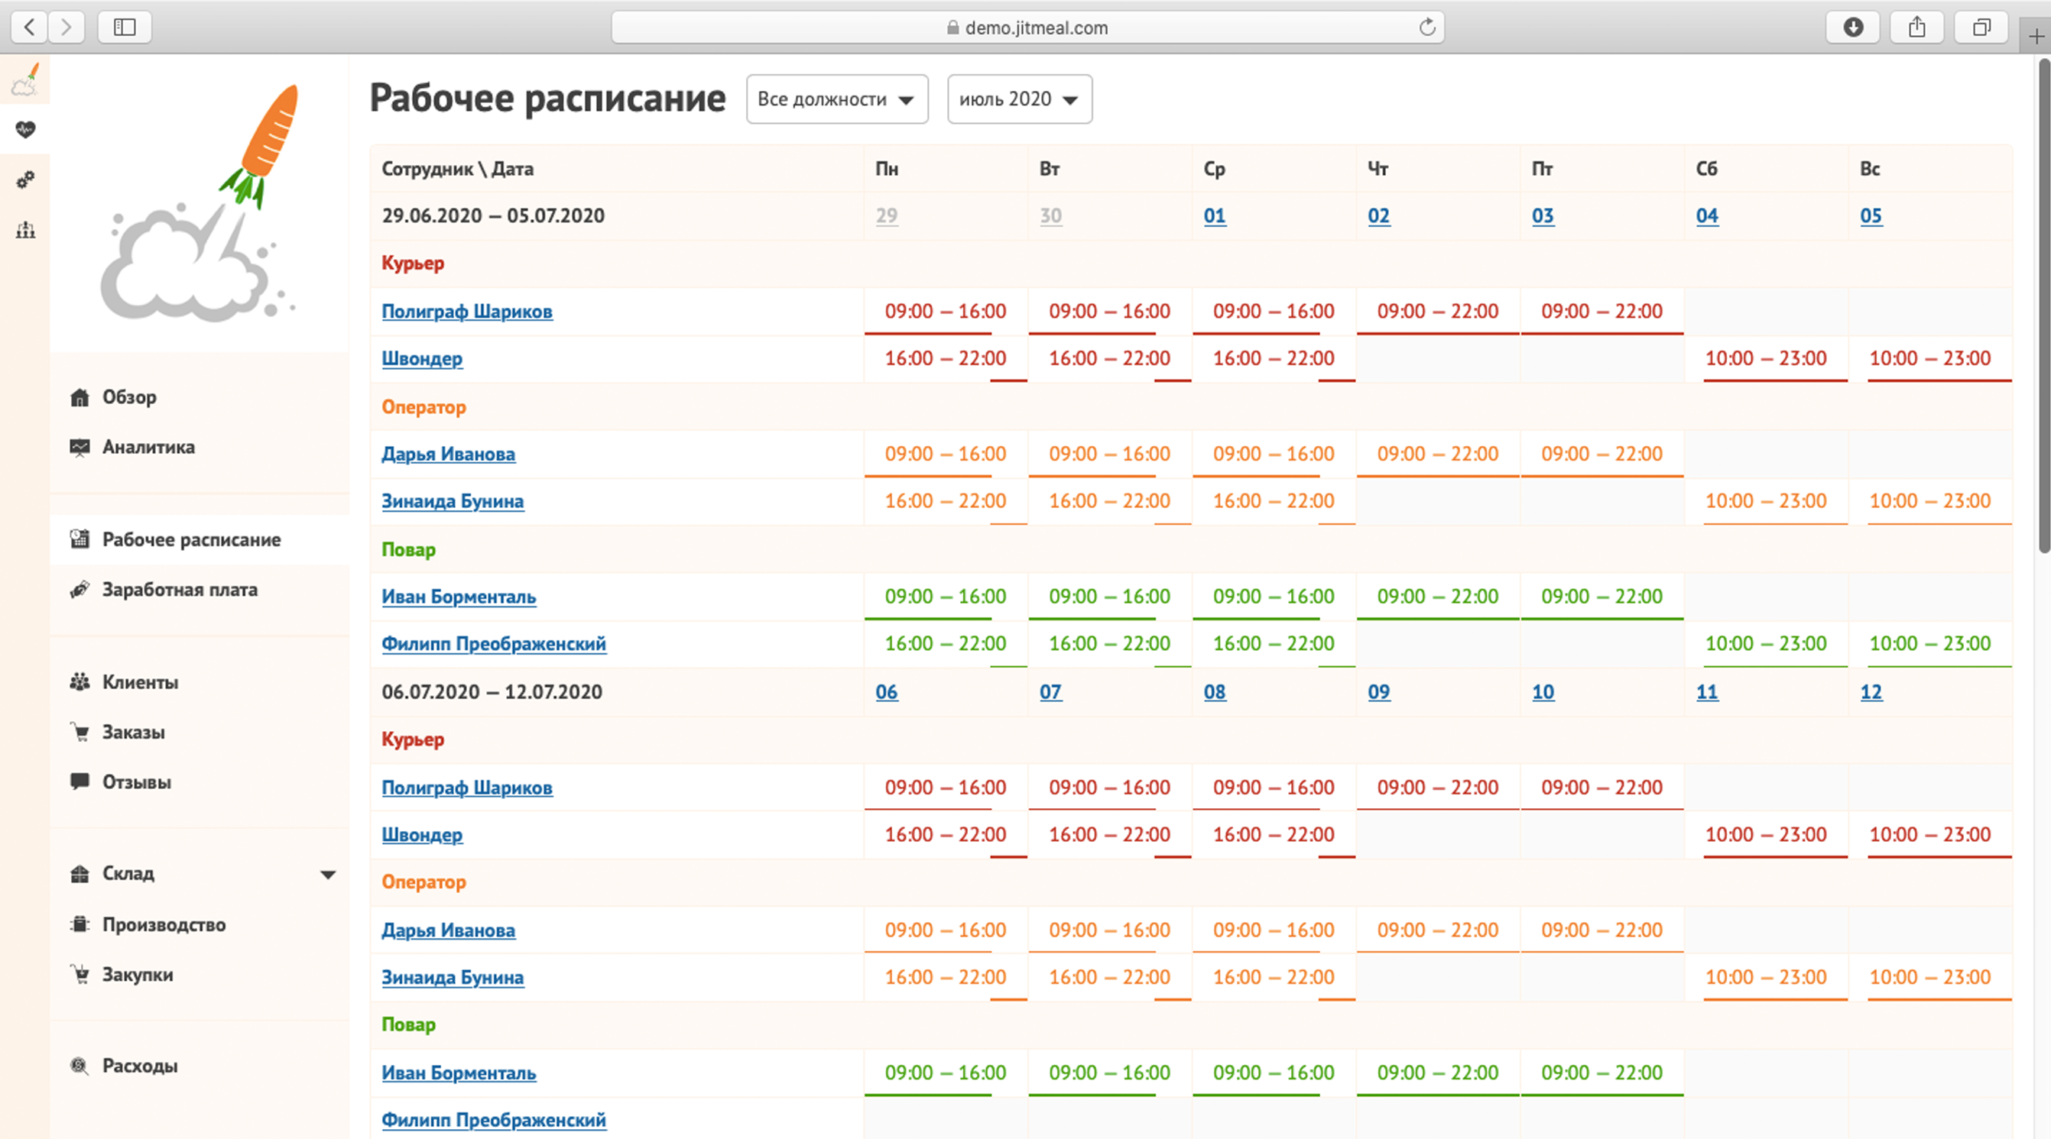Go to Аналитика menu item
This screenshot has width=2051, height=1139.
148,447
